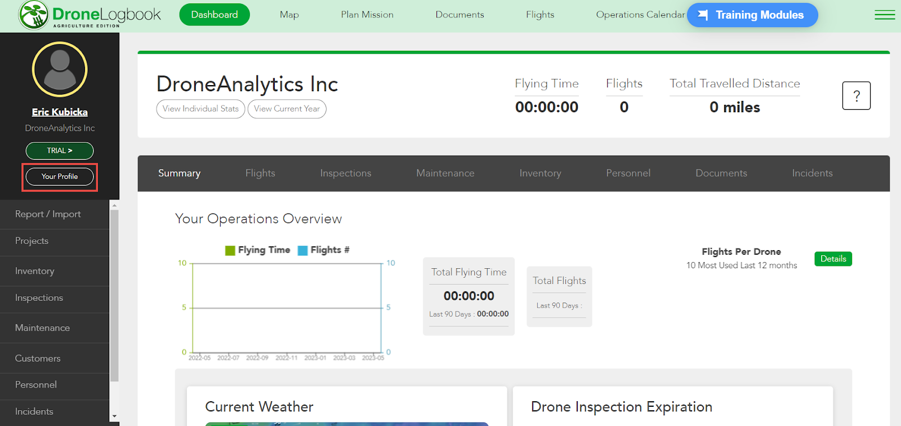Click the Total Flying Time card

[x=469, y=296]
